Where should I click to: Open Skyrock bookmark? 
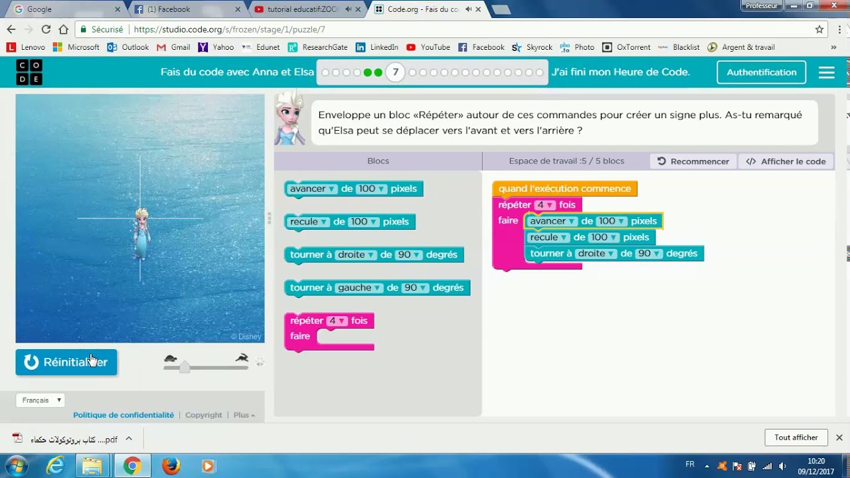[x=533, y=47]
